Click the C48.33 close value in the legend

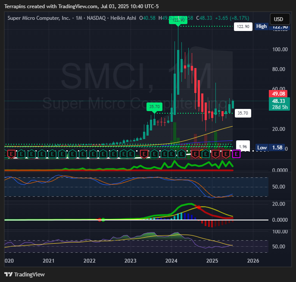[204, 18]
